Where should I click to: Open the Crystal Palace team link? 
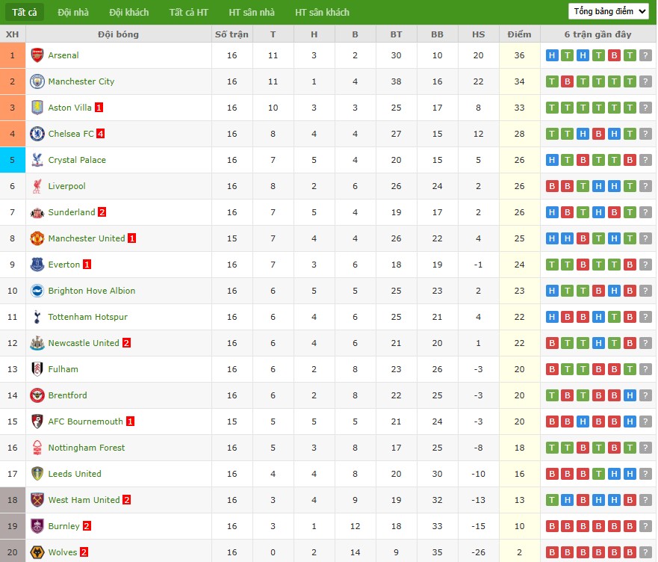[x=77, y=160]
